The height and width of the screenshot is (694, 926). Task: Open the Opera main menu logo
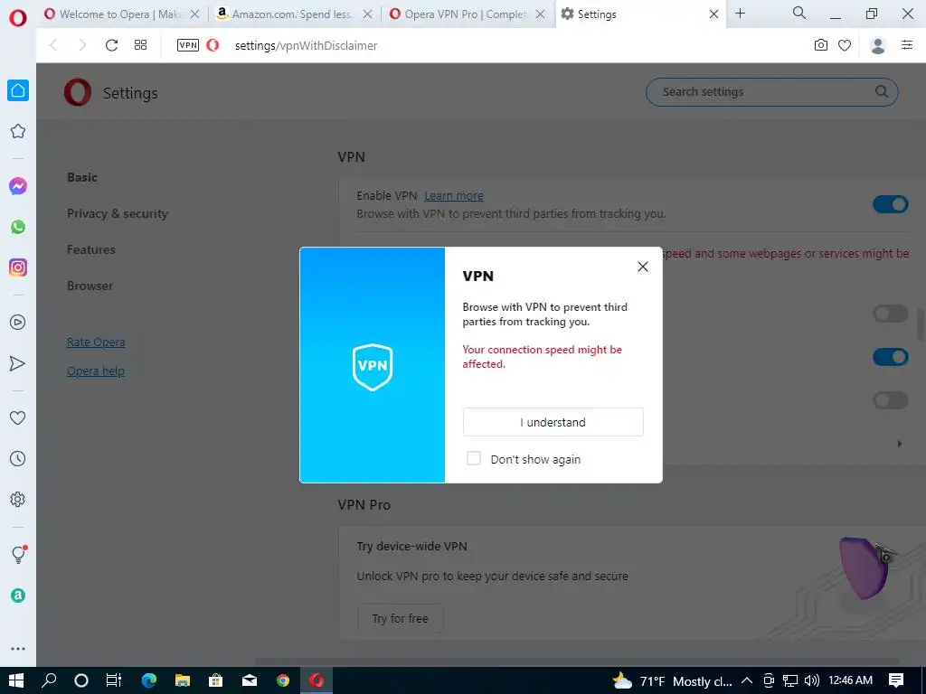click(x=18, y=18)
